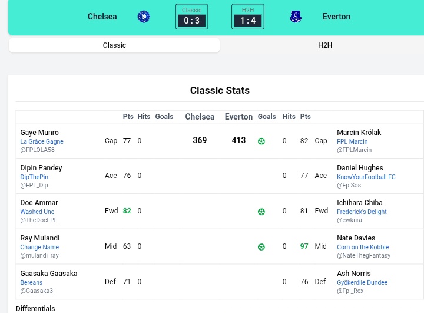This screenshot has width=424, height=313.
Task: Open the FPL Marcin team link
Action: [x=352, y=141]
